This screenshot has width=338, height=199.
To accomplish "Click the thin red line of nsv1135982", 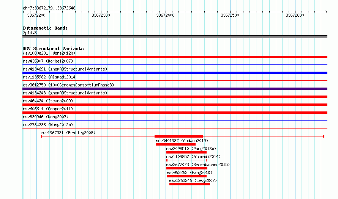I will pos(175,80).
